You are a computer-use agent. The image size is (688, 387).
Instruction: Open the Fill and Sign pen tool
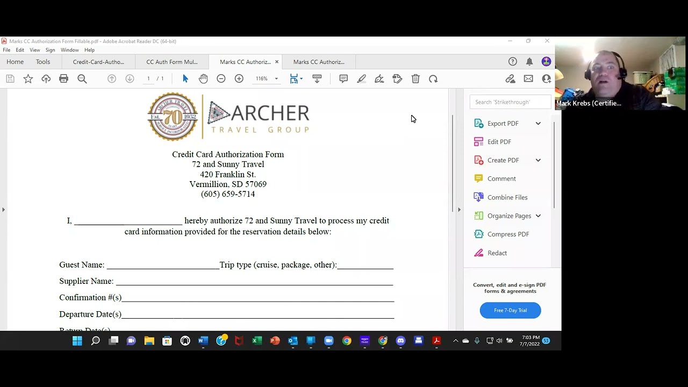pyautogui.click(x=379, y=79)
